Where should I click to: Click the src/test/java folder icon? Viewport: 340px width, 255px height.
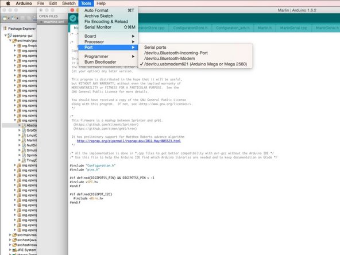(x=14, y=240)
